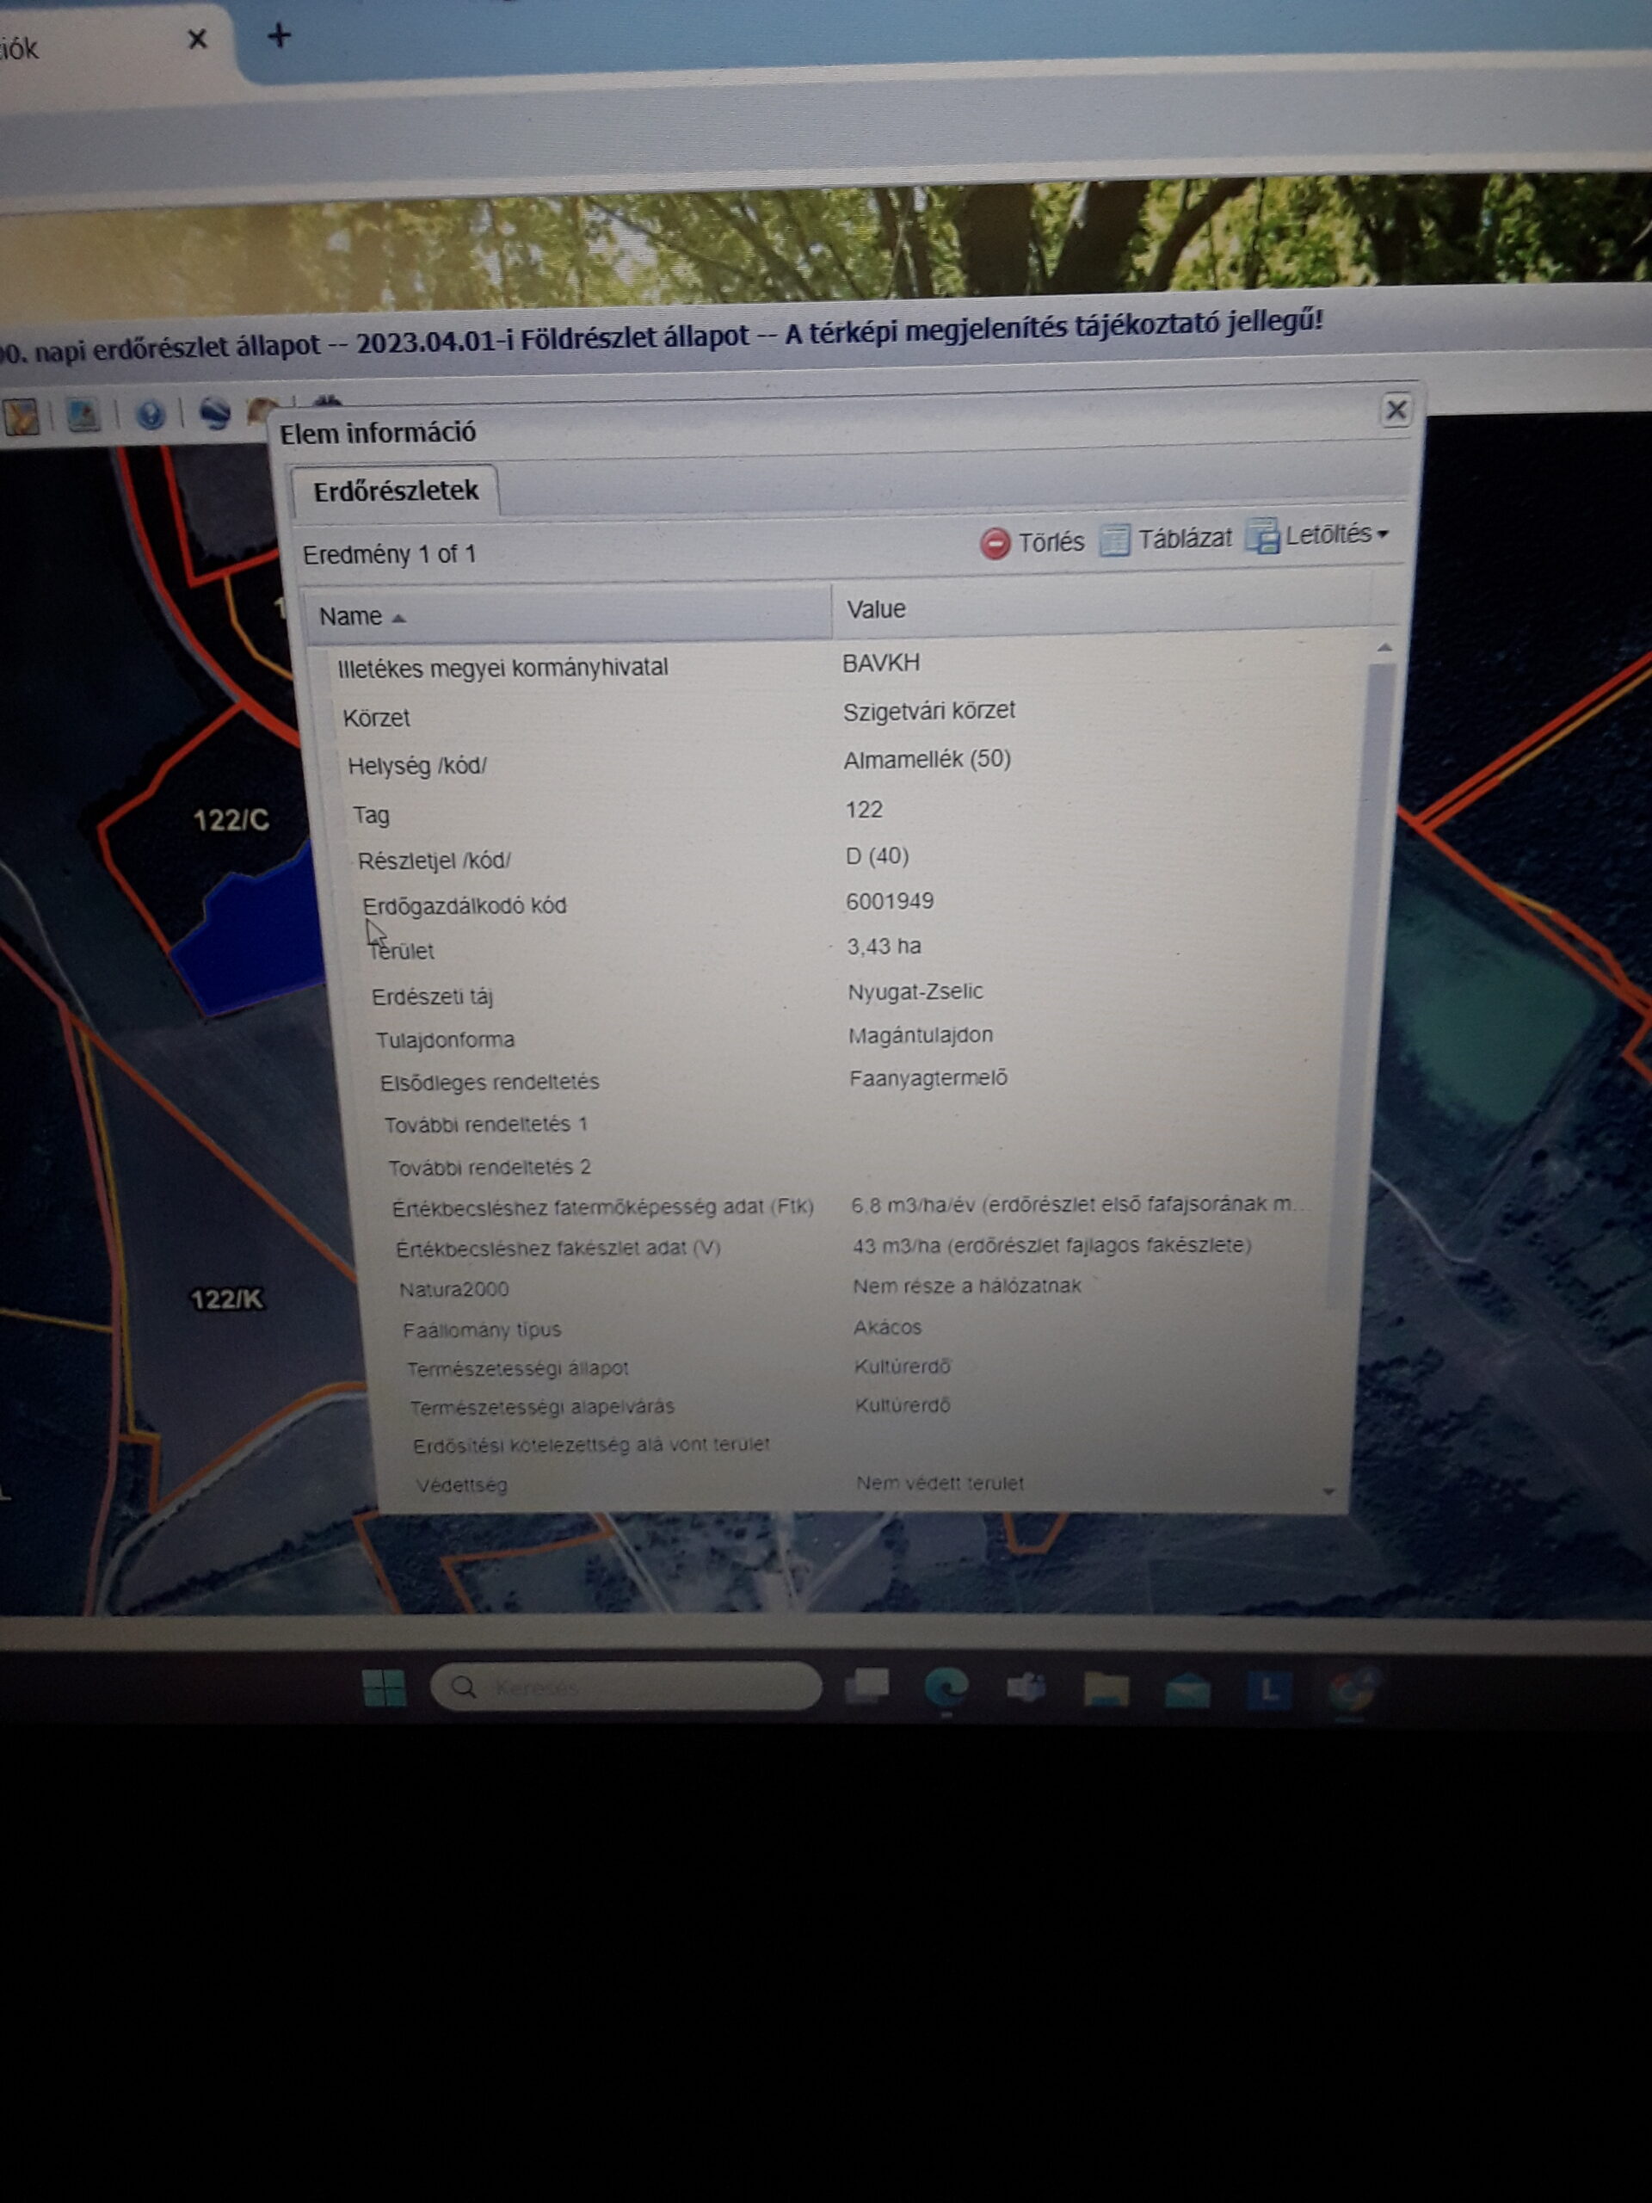Image resolution: width=1652 pixels, height=2203 pixels.
Task: Expand the Letöltés download dropdown
Action: coord(1317,536)
